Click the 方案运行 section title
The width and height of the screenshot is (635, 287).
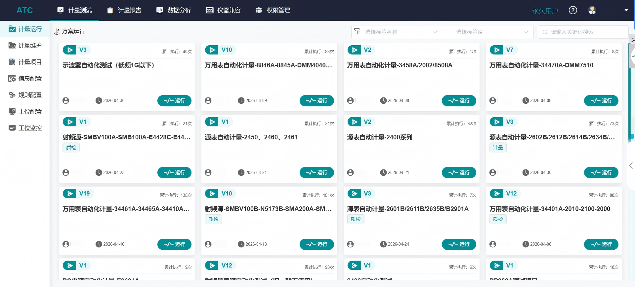[x=73, y=31]
